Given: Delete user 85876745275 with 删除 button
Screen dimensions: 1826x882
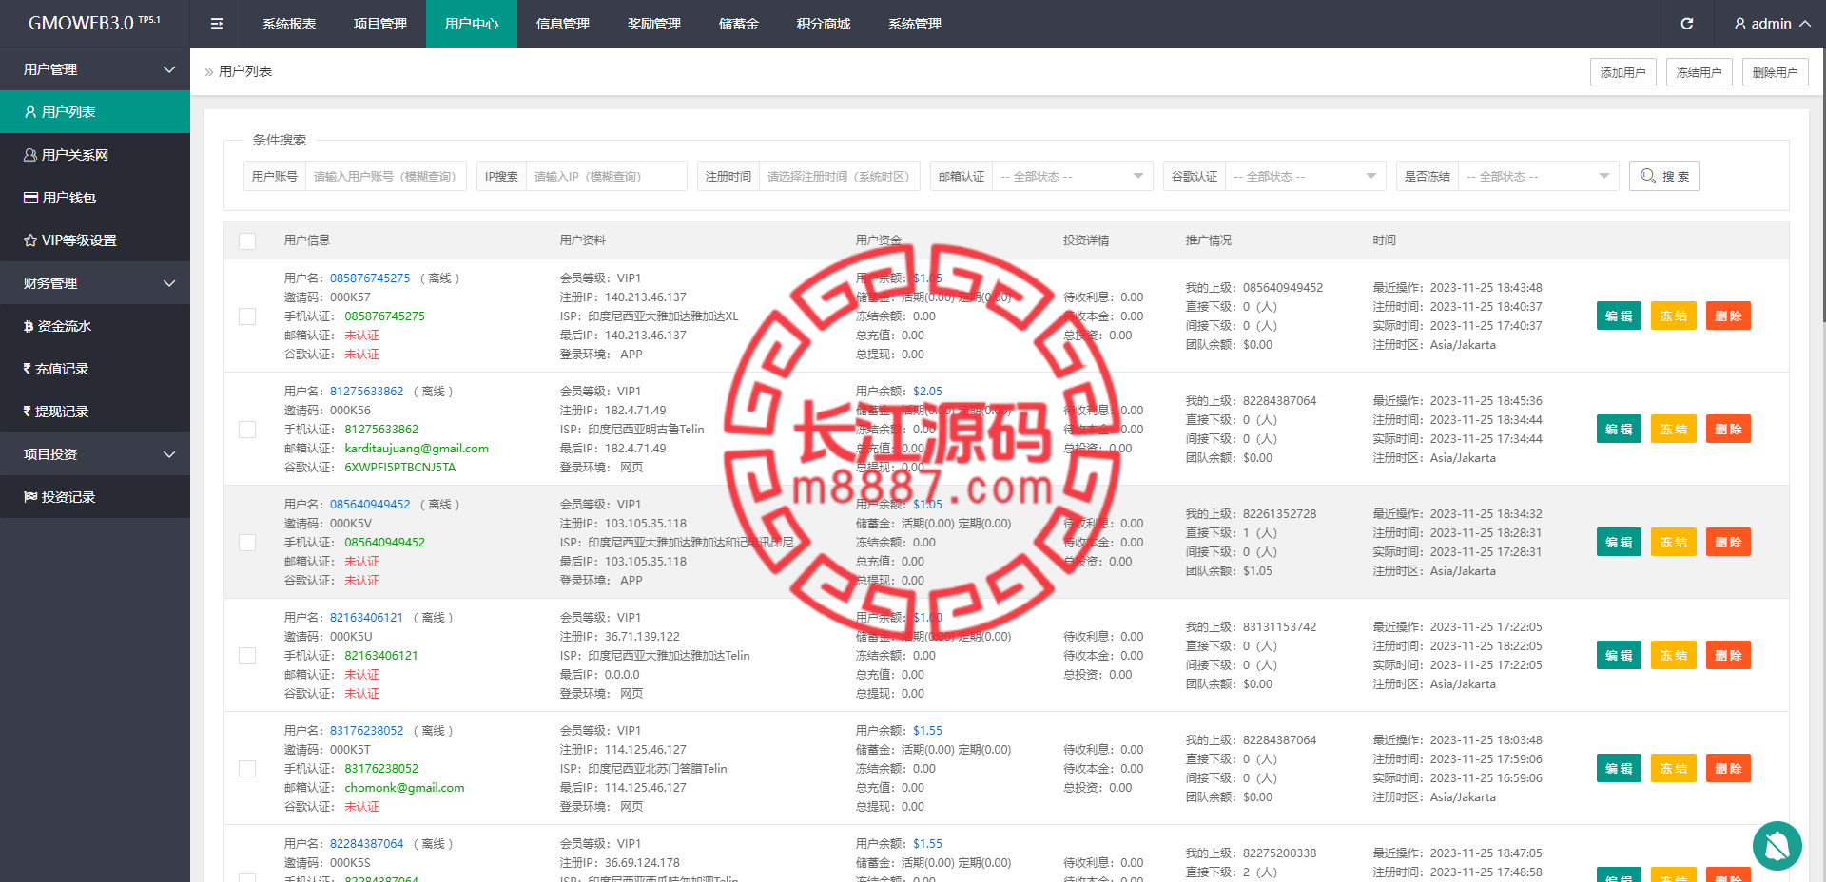Looking at the screenshot, I should [1728, 316].
